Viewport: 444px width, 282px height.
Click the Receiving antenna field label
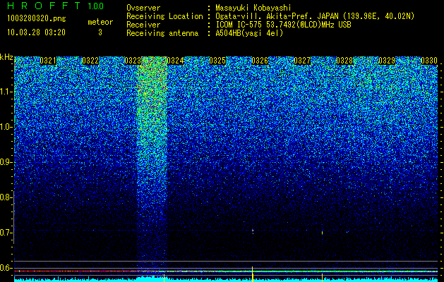pos(162,33)
